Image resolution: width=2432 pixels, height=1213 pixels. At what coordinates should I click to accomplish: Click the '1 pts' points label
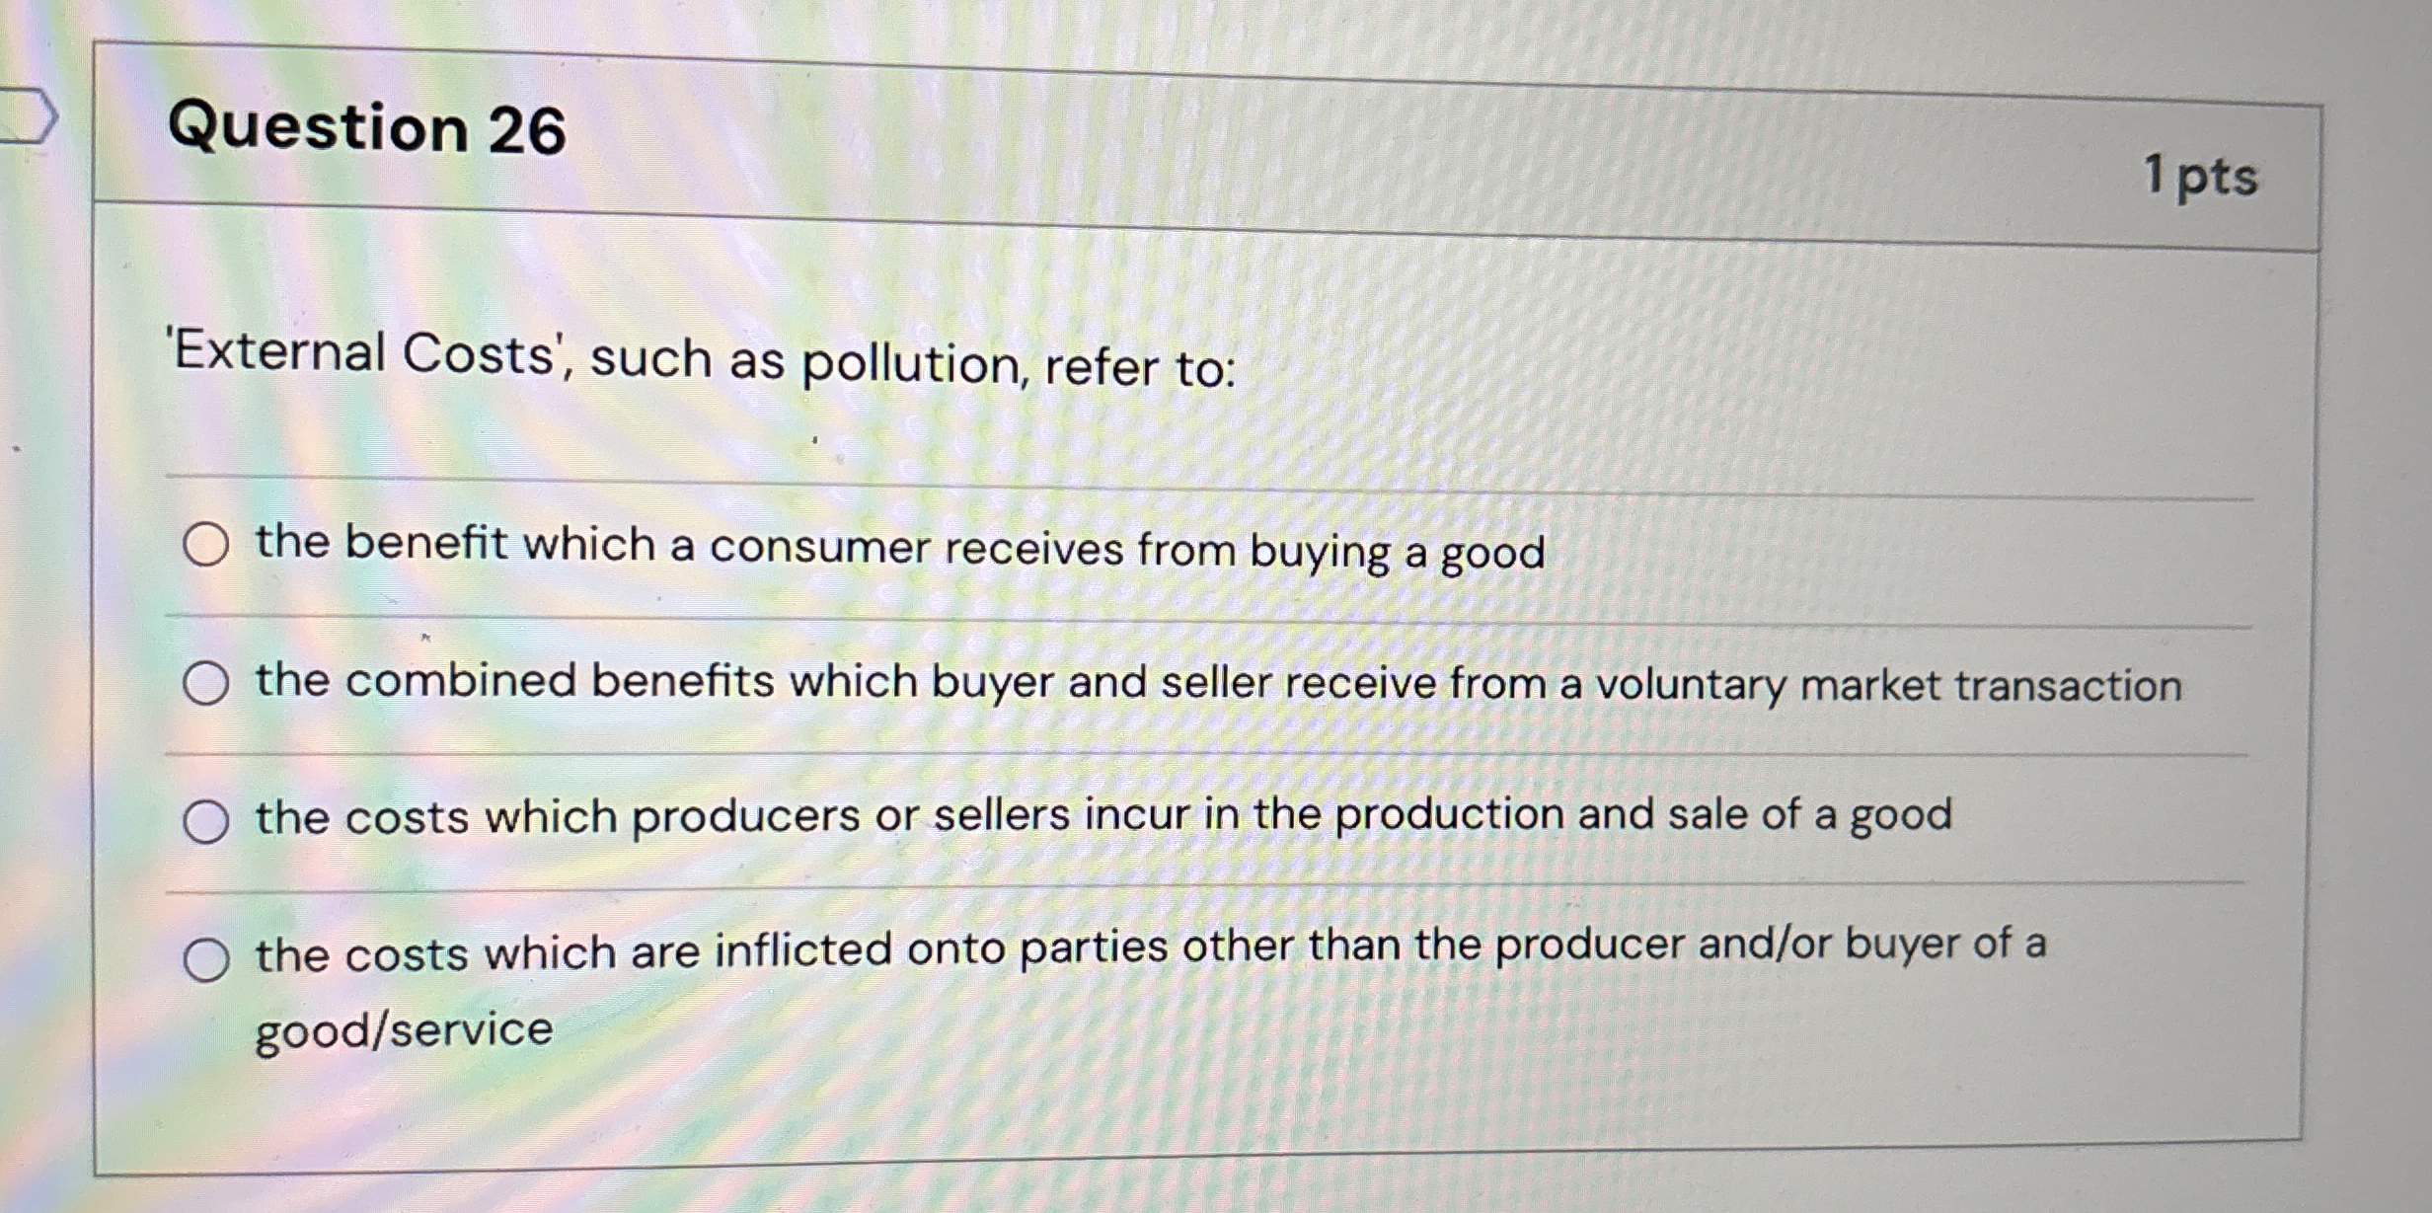[x=2200, y=178]
